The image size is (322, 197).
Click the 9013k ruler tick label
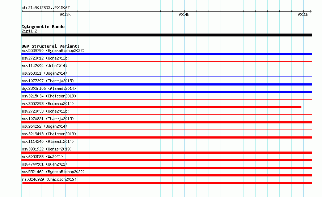65,14
